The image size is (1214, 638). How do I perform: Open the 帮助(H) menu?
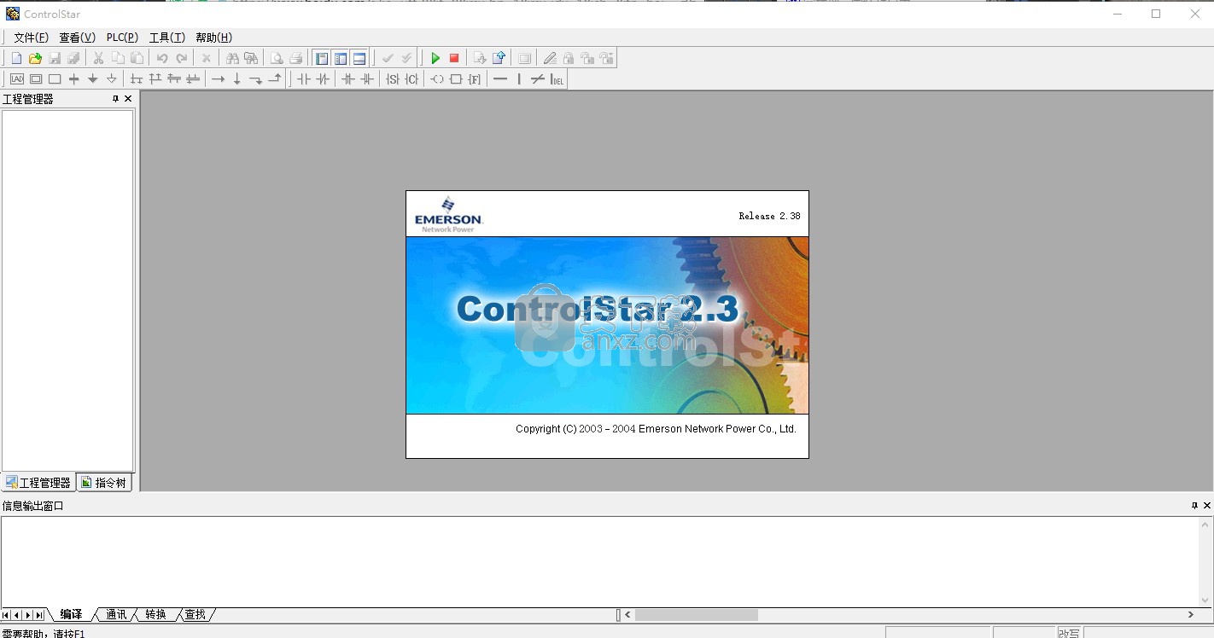point(213,38)
